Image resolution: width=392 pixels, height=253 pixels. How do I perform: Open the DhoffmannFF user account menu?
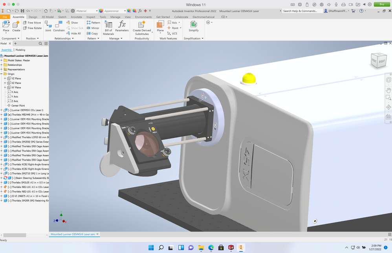pos(337,11)
